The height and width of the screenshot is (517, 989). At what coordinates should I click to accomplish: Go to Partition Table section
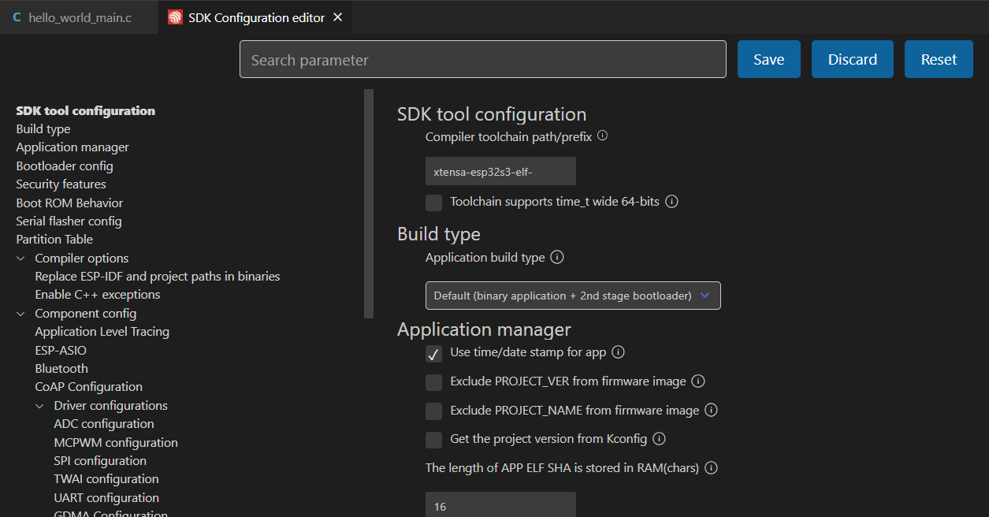(x=54, y=240)
